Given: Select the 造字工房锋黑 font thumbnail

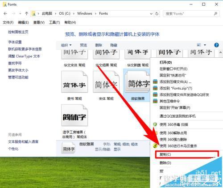Looking at the screenshot, I should point(74,115).
